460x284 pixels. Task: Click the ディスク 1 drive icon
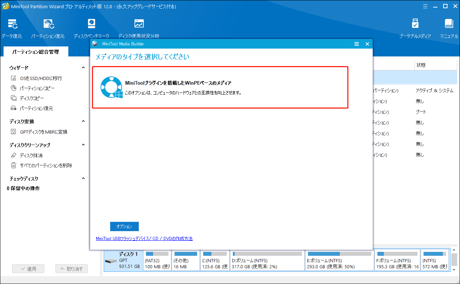(x=110, y=261)
